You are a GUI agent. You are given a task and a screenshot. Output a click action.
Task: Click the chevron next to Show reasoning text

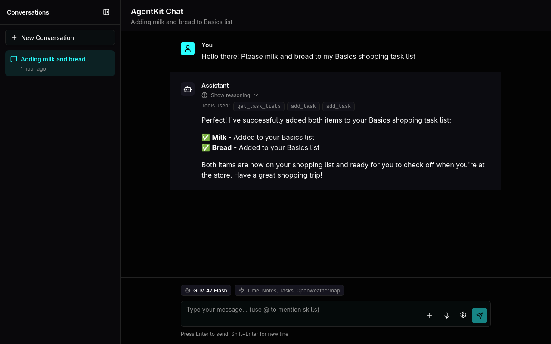pyautogui.click(x=256, y=95)
